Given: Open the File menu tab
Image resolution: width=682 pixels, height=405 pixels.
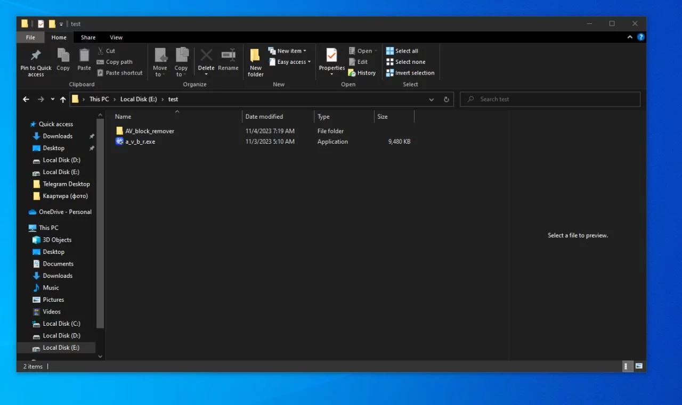Looking at the screenshot, I should point(30,37).
